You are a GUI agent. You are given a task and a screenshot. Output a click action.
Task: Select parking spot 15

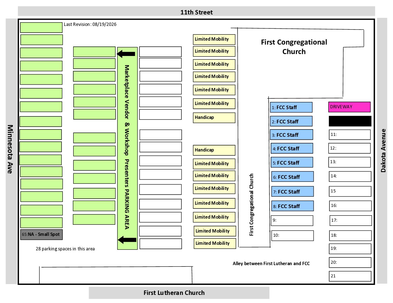pyautogui.click(x=350, y=191)
